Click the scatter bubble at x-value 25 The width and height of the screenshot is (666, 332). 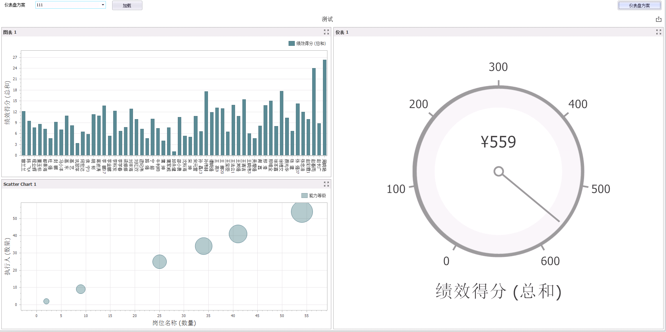(159, 262)
